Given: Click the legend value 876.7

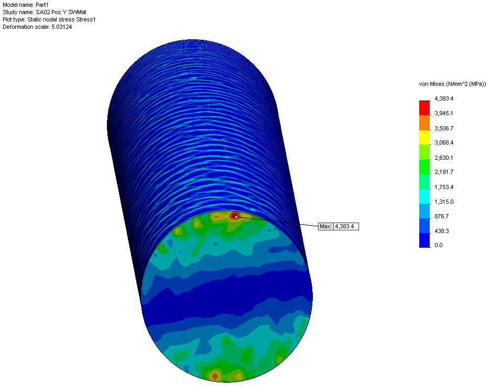Looking at the screenshot, I should [x=442, y=216].
